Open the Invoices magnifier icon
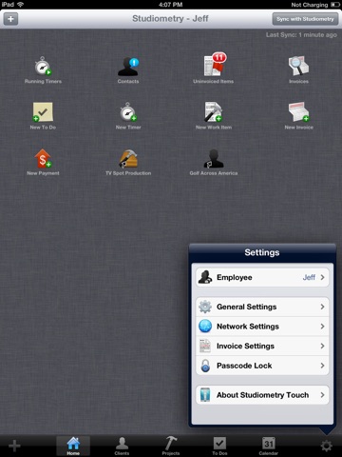This screenshot has height=457, width=342. [298, 66]
